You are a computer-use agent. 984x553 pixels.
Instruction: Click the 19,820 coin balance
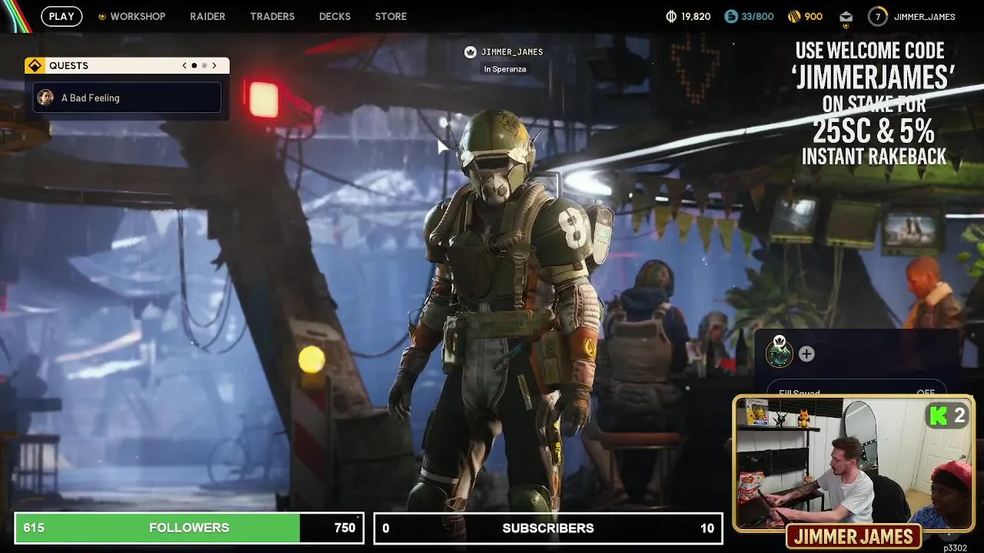tap(696, 17)
